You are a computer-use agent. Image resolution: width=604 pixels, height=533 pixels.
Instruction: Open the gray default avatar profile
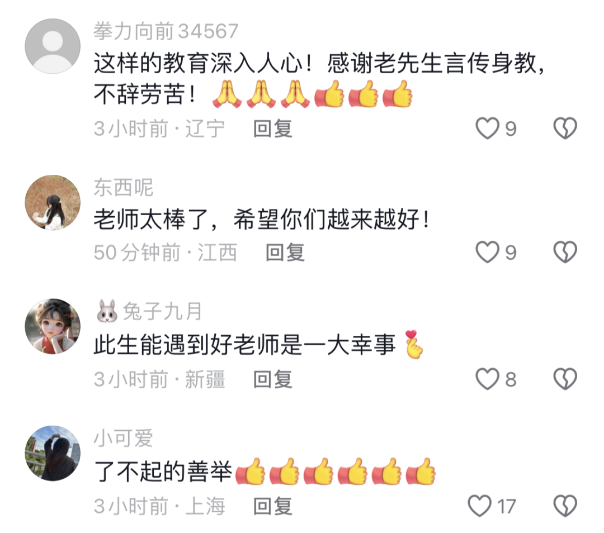point(53,46)
